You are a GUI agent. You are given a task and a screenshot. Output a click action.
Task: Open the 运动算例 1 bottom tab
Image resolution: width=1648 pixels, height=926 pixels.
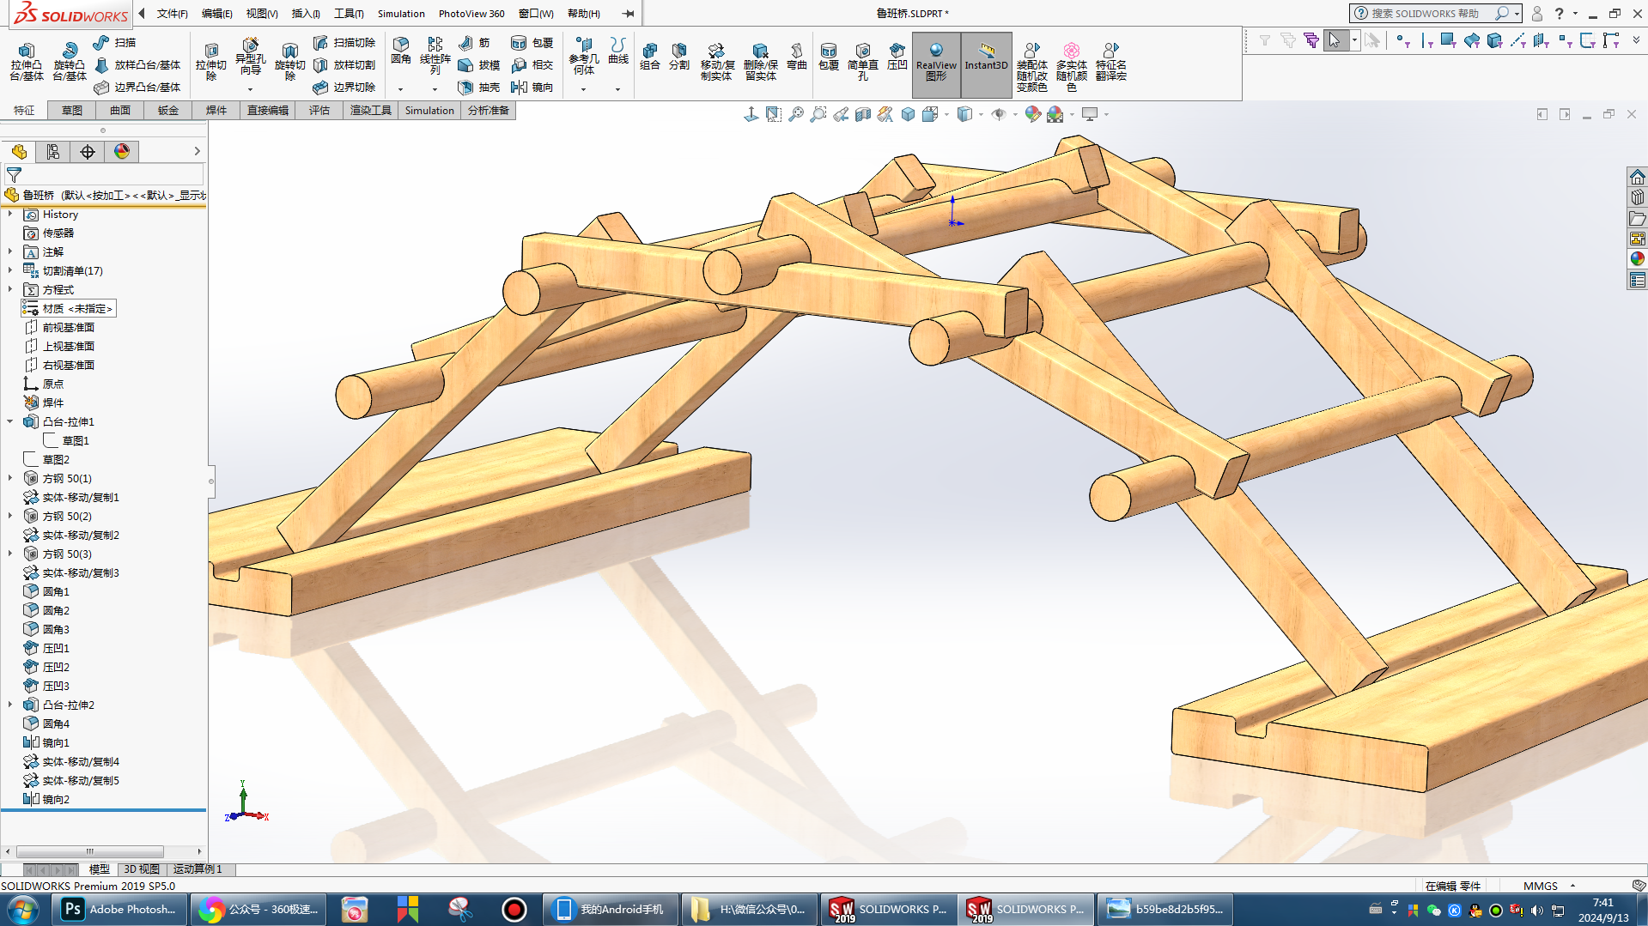198,869
